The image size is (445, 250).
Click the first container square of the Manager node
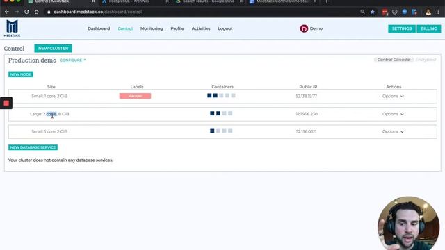pyautogui.click(x=209, y=96)
